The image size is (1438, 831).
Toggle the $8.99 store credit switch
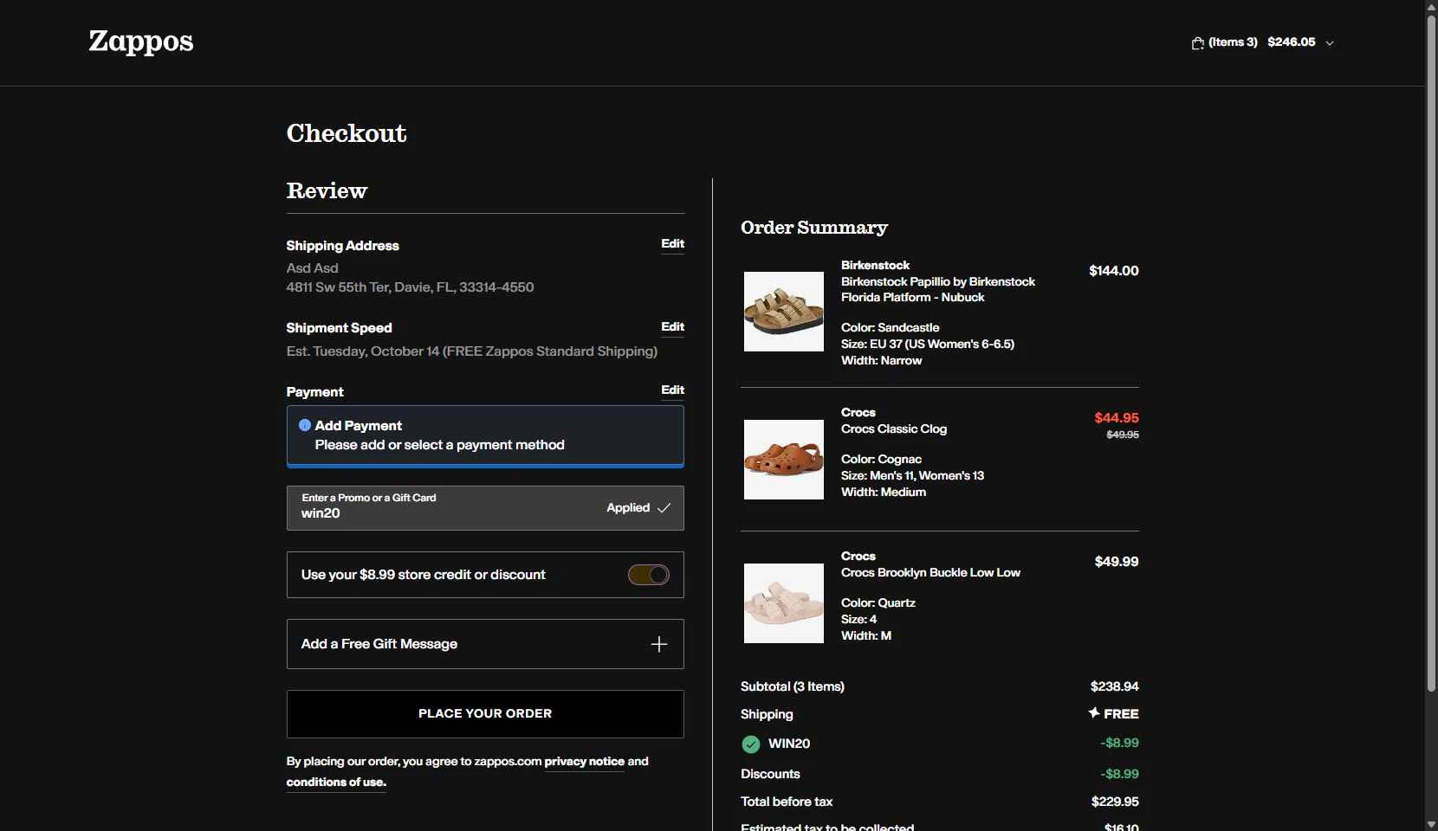649,575
